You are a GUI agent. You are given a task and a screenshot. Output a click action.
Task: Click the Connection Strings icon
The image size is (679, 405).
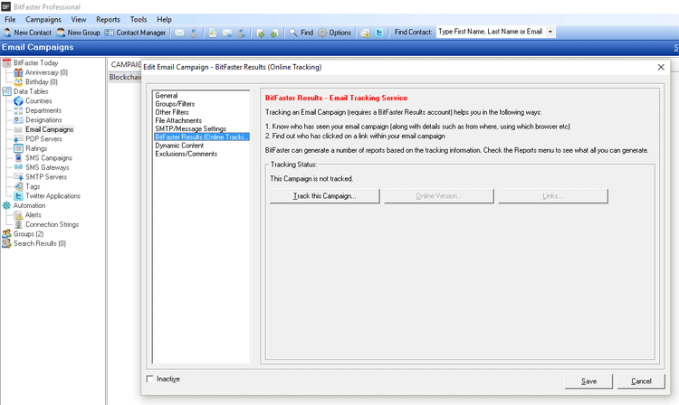coord(18,224)
